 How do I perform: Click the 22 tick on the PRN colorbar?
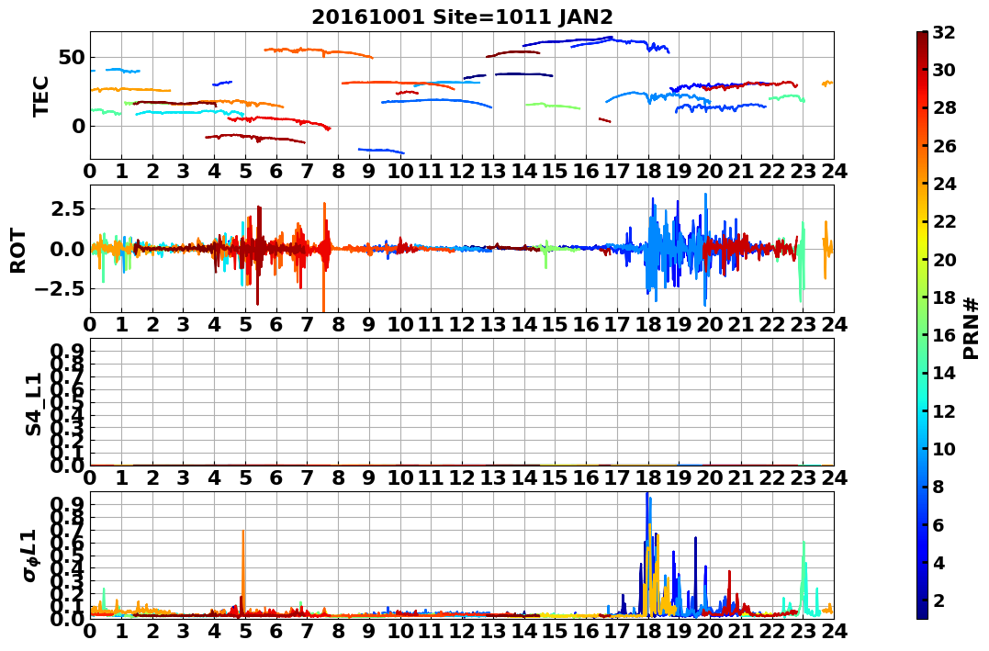pyautogui.click(x=944, y=221)
